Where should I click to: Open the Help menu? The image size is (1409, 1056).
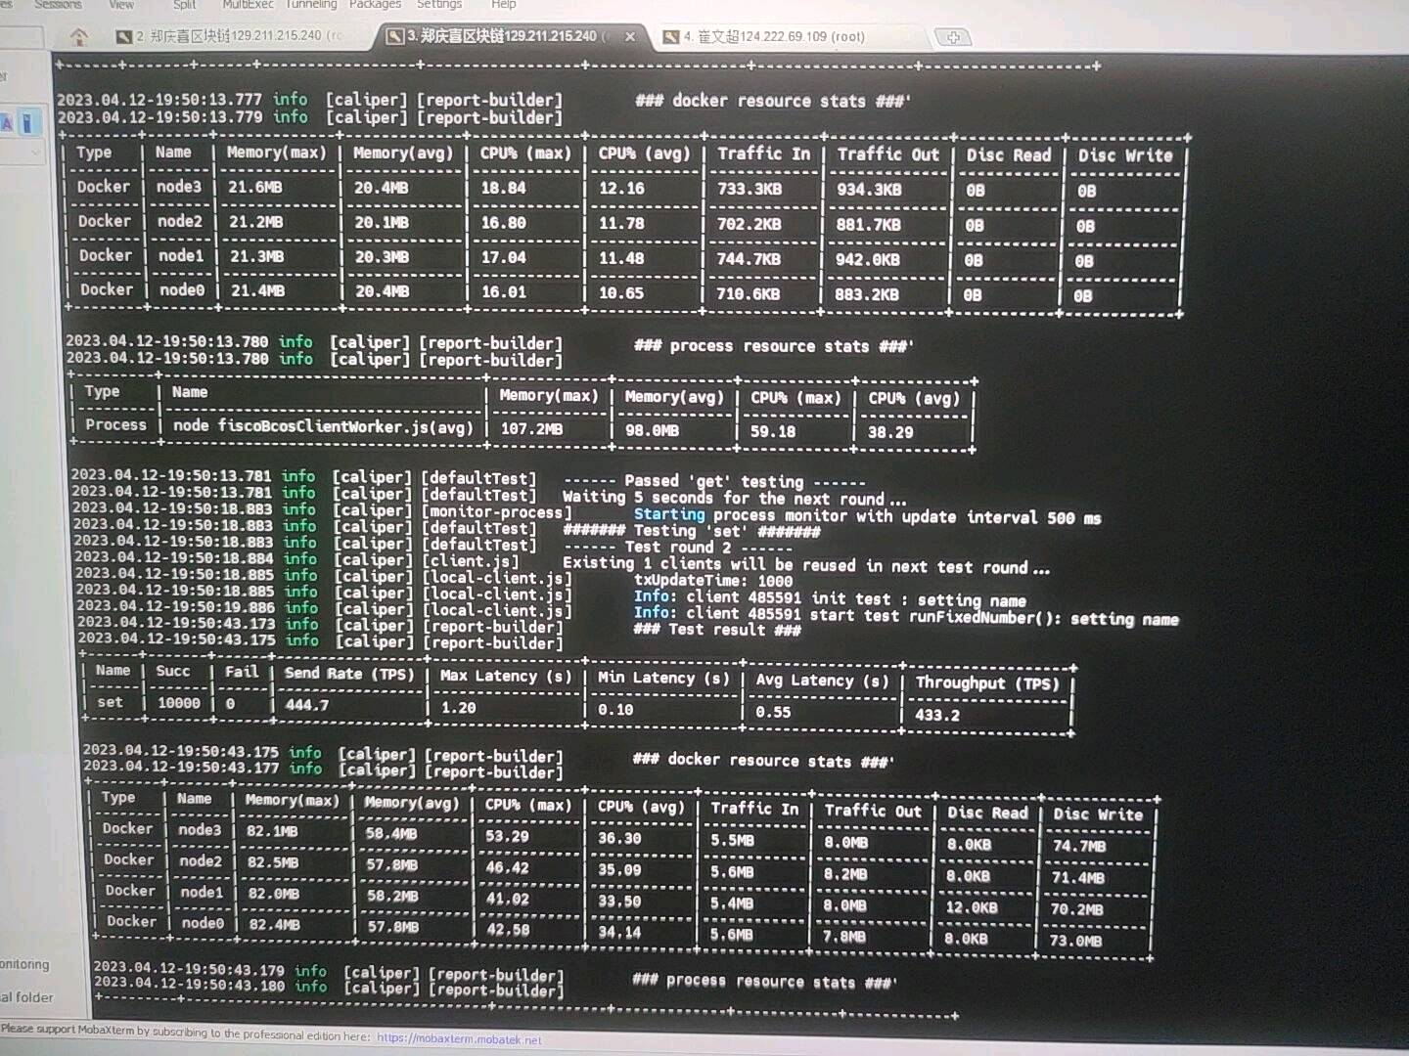tap(503, 4)
